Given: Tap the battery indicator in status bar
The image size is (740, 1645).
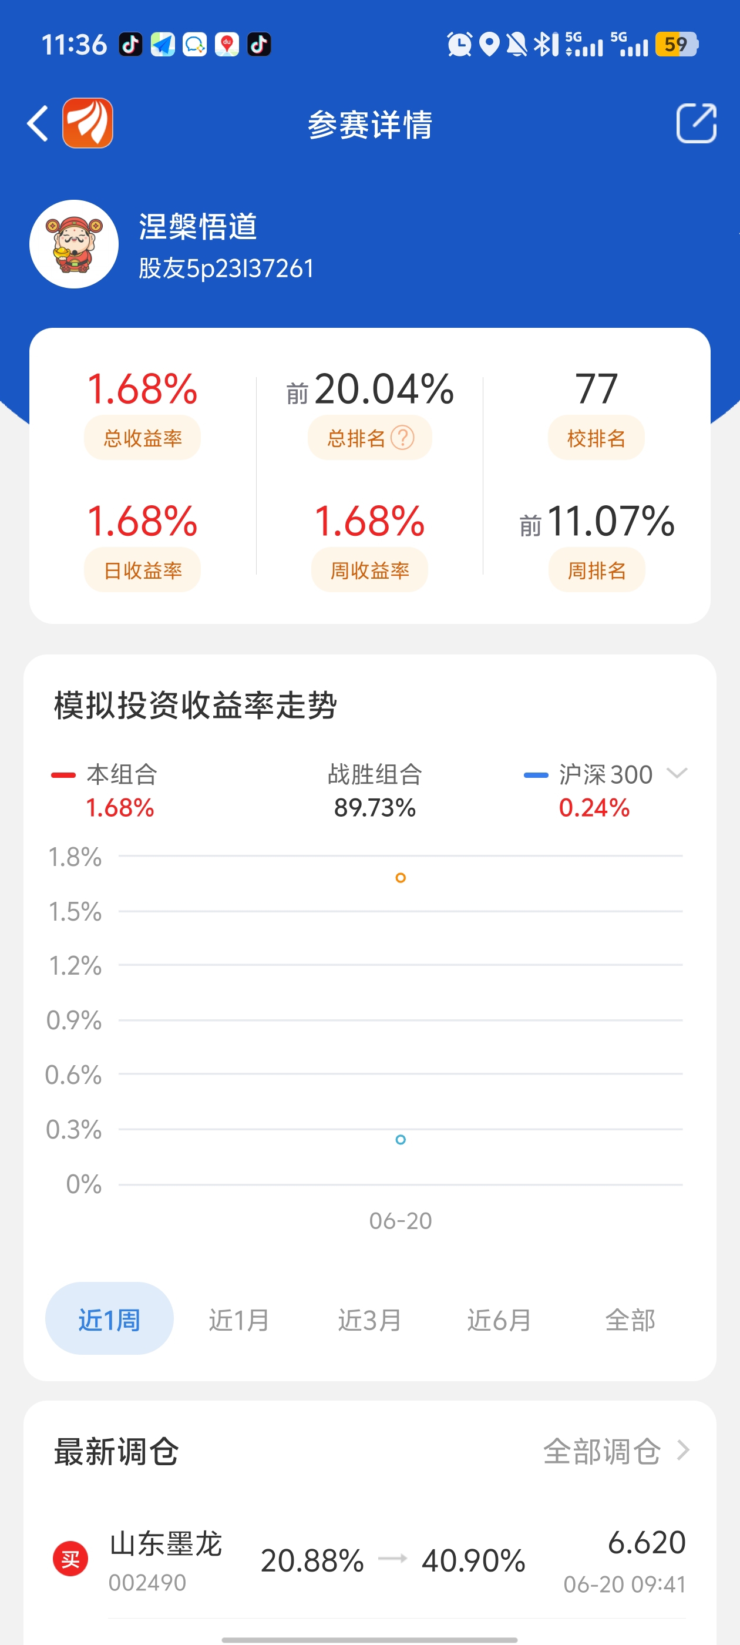Looking at the screenshot, I should click(677, 44).
